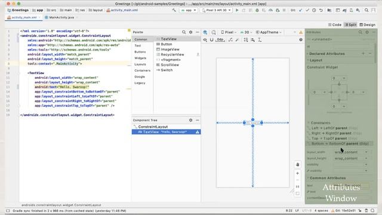Adjust horizontal bias slider in Constraint Widget
This screenshot has width=382, height=215.
339,113
